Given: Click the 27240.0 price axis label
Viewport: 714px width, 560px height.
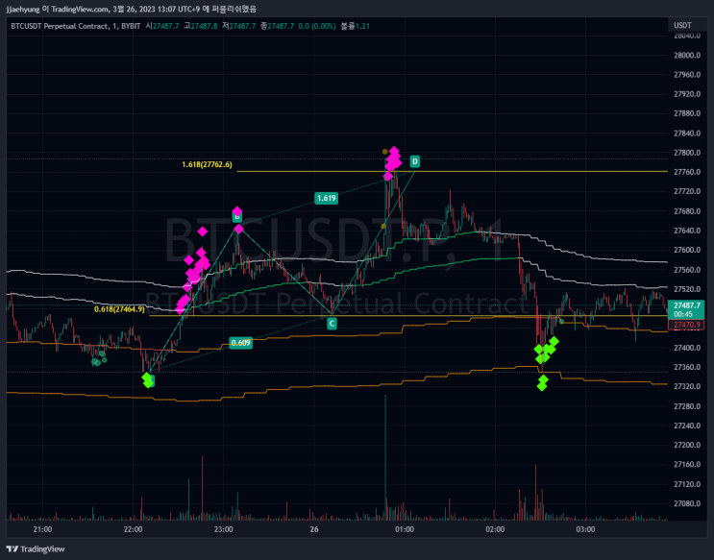Looking at the screenshot, I should 687,426.
